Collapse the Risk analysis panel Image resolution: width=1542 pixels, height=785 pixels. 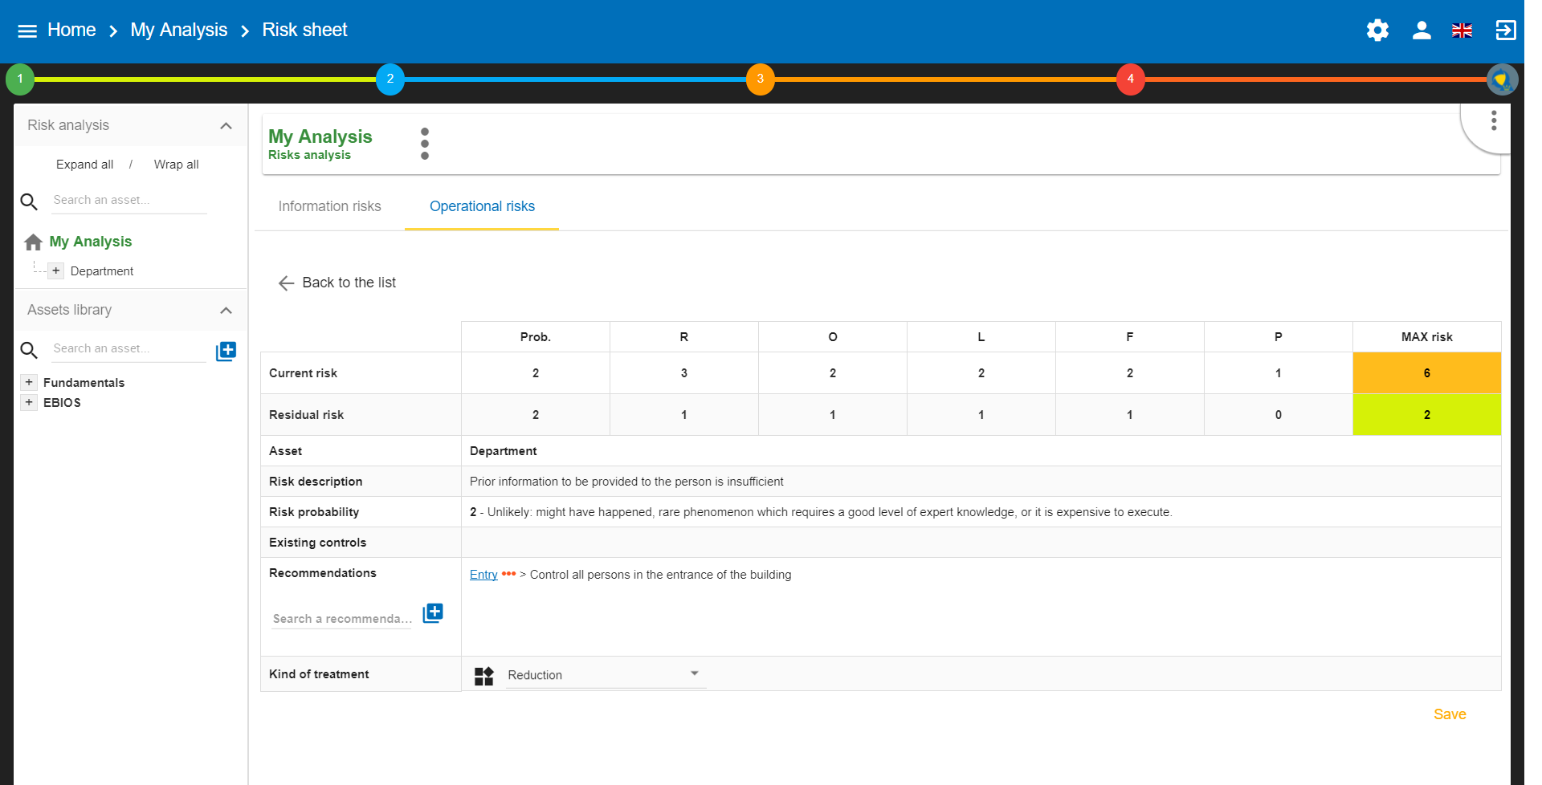click(226, 126)
